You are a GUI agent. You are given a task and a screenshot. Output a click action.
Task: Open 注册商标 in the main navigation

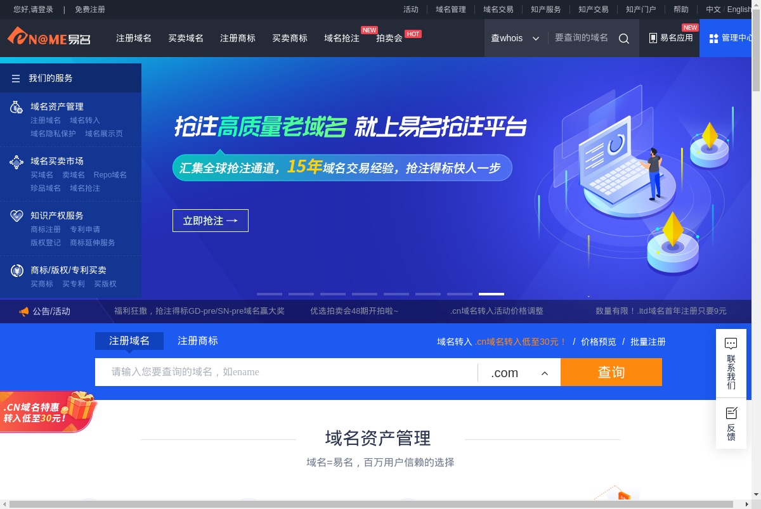238,38
